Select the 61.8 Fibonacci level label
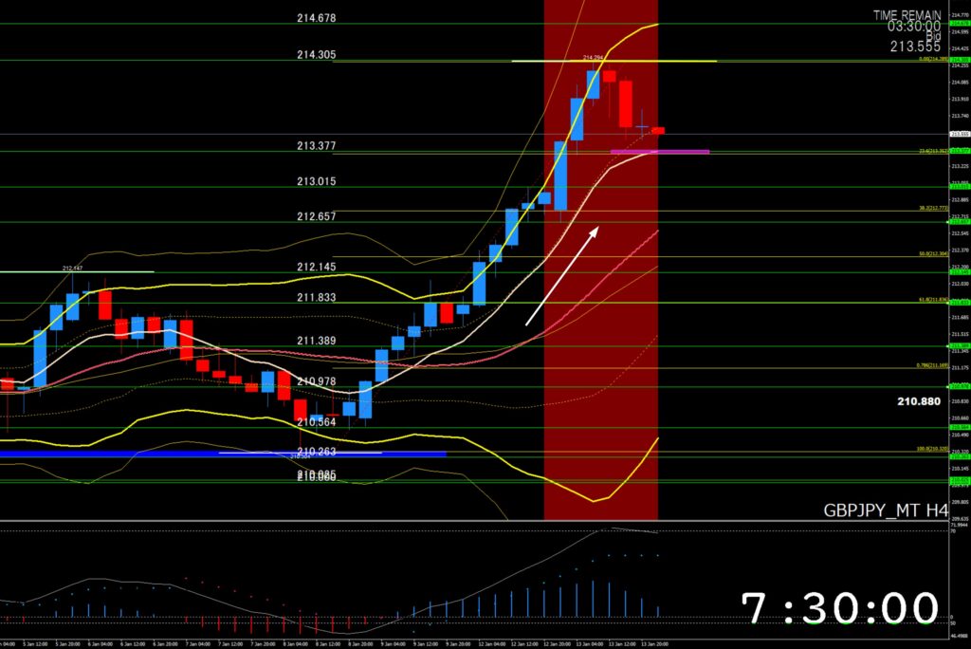This screenshot has width=971, height=649. point(932,300)
